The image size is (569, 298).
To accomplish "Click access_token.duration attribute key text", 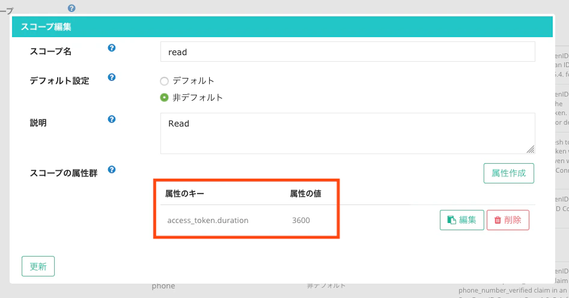I will pos(208,221).
